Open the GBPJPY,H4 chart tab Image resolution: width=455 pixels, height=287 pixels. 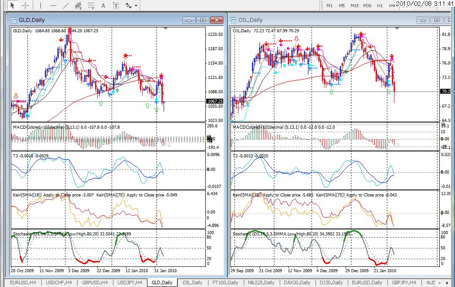coord(404,283)
